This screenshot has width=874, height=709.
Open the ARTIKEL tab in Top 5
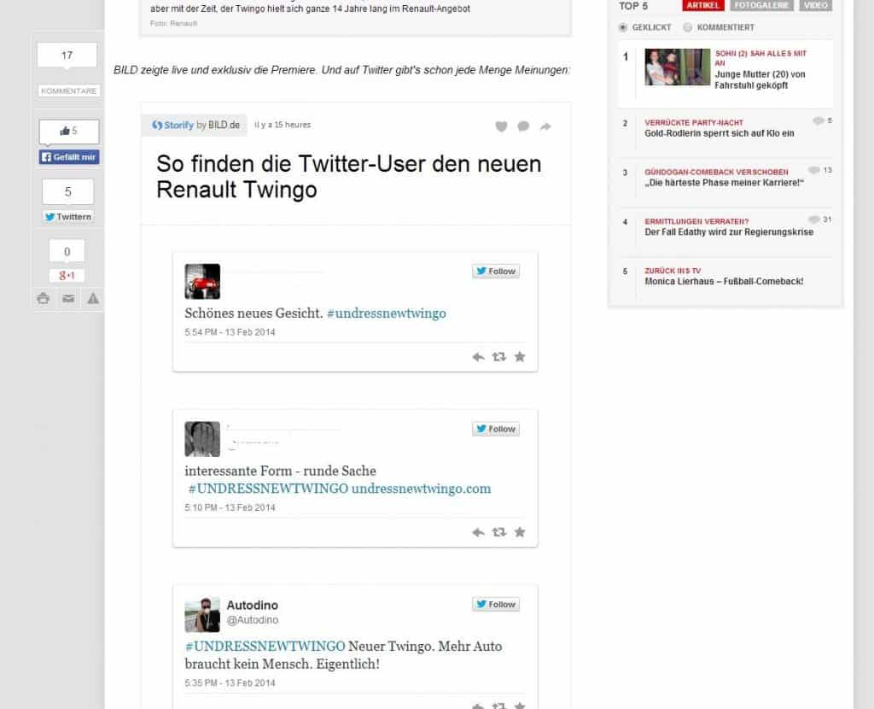pyautogui.click(x=703, y=5)
